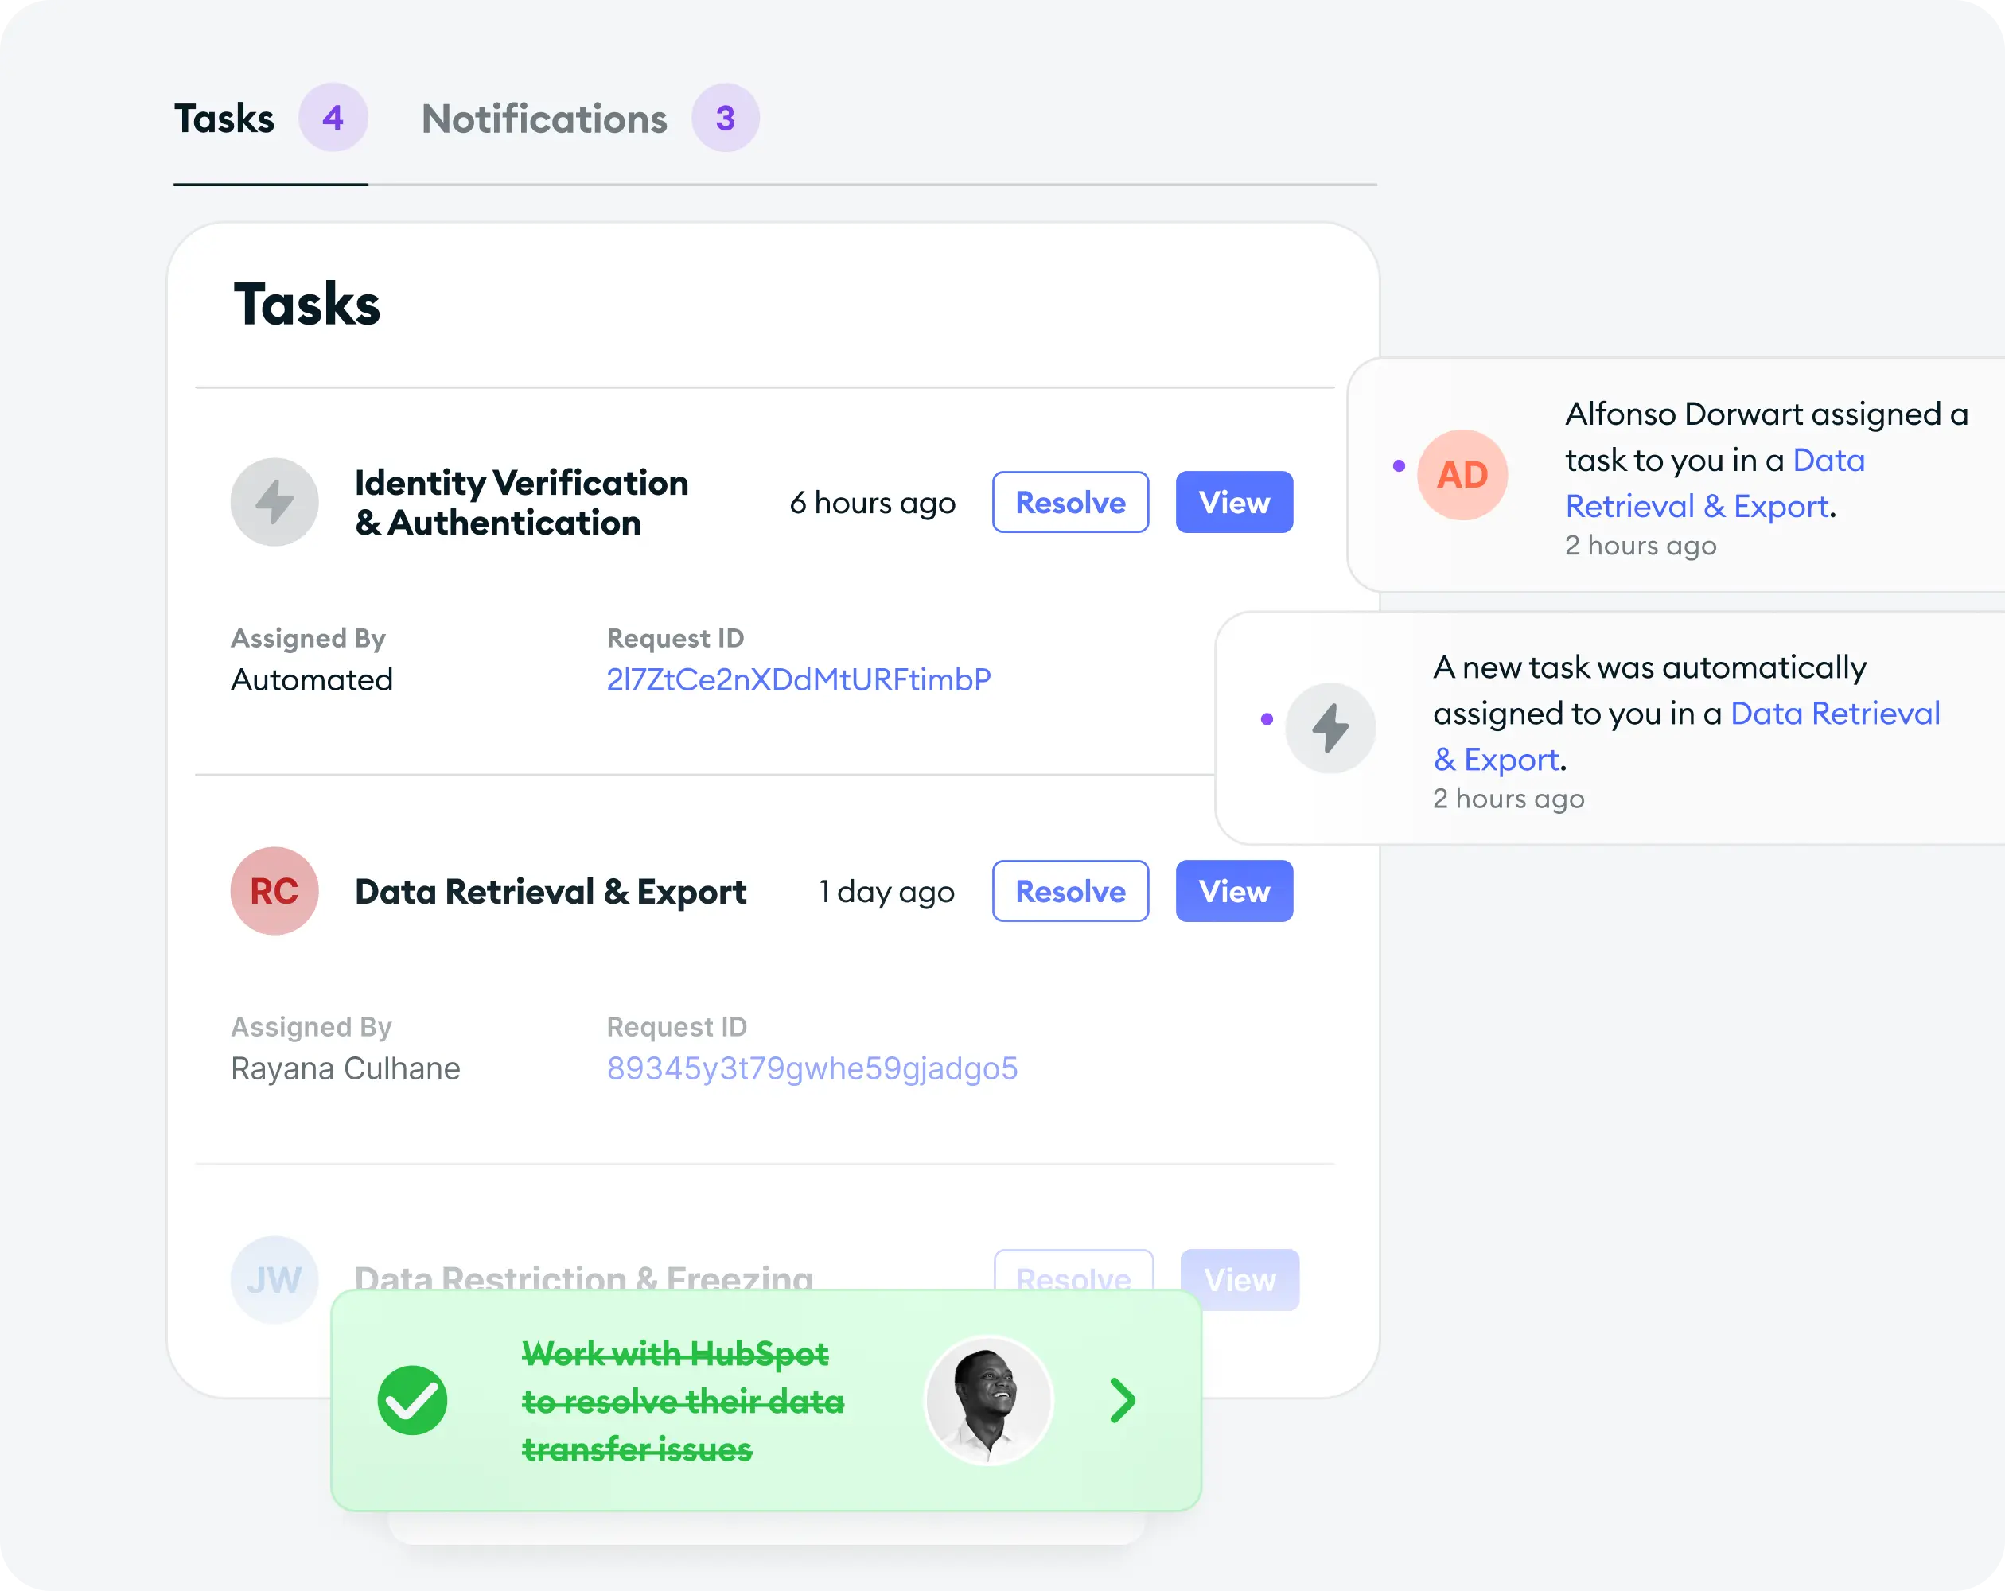
Task: View the Data Retrieval & Export task
Action: tap(1234, 891)
